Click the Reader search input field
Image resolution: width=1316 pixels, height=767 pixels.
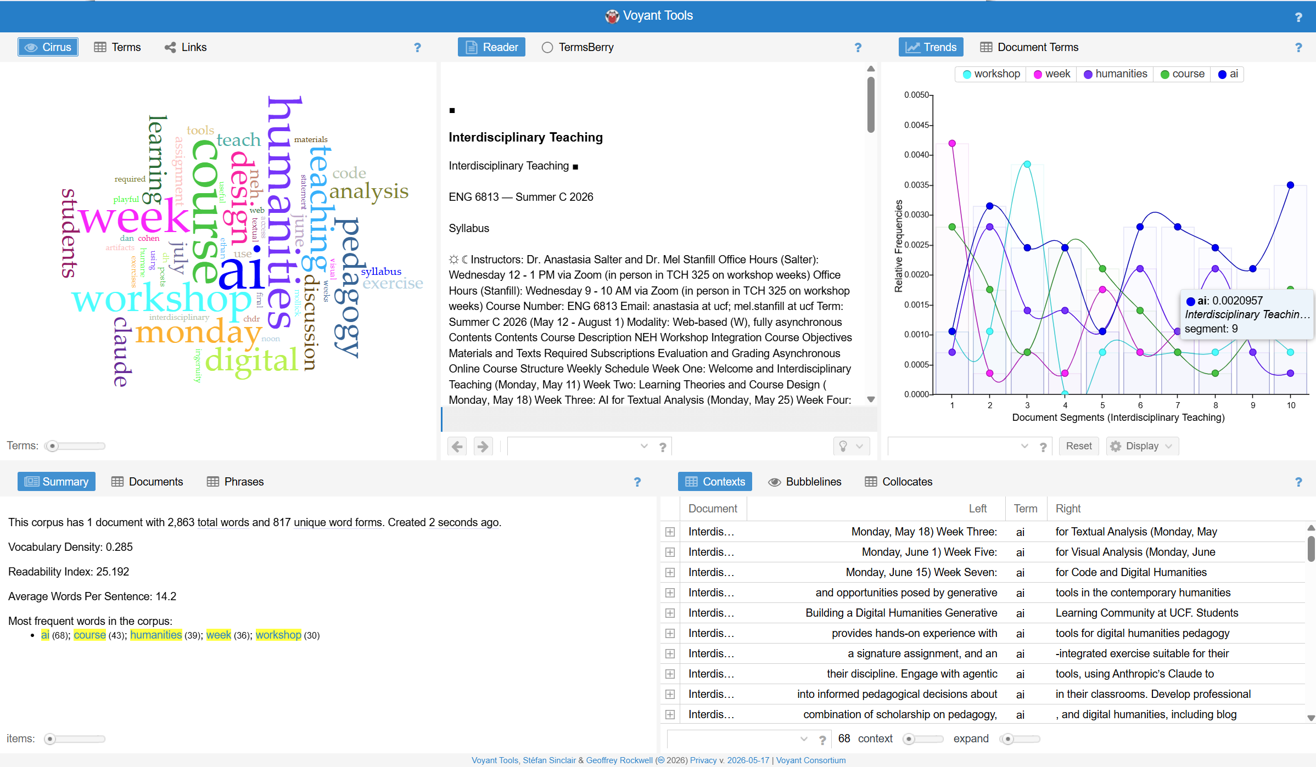pyautogui.click(x=572, y=447)
